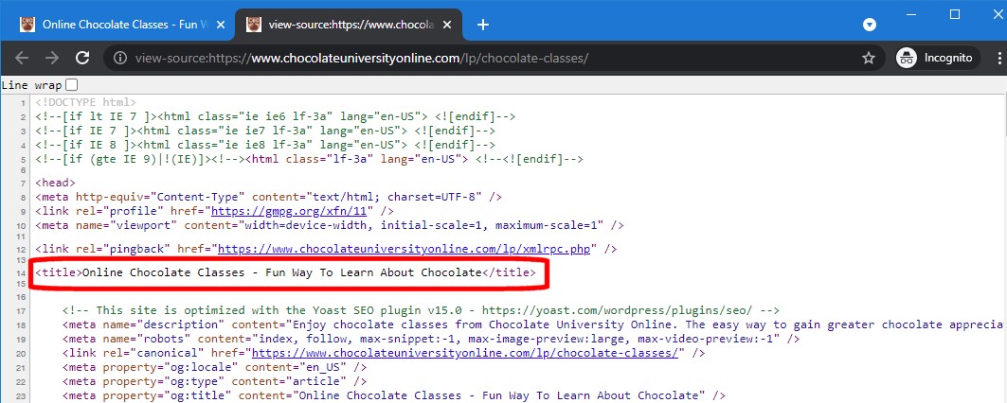Open the canonical chocolate-classes link
The width and height of the screenshot is (1007, 403).
tap(464, 353)
